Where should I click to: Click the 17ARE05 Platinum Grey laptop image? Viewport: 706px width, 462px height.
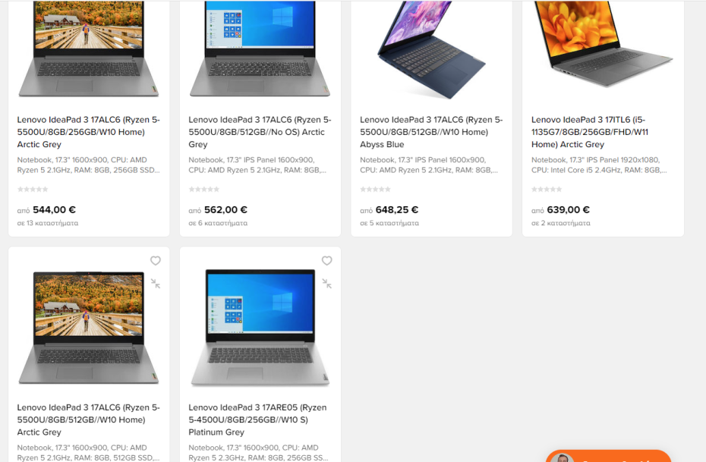coord(260,328)
